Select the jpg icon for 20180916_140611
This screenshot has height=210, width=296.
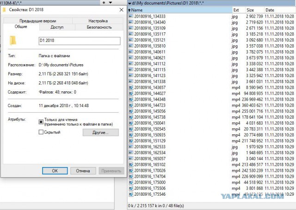pyautogui.click(x=131, y=52)
